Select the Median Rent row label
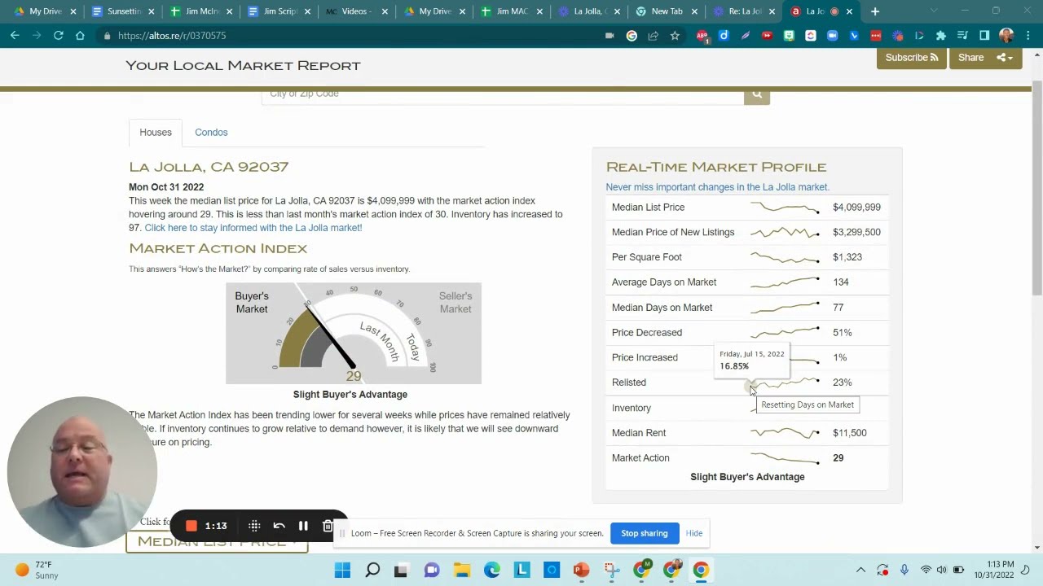 pos(639,433)
